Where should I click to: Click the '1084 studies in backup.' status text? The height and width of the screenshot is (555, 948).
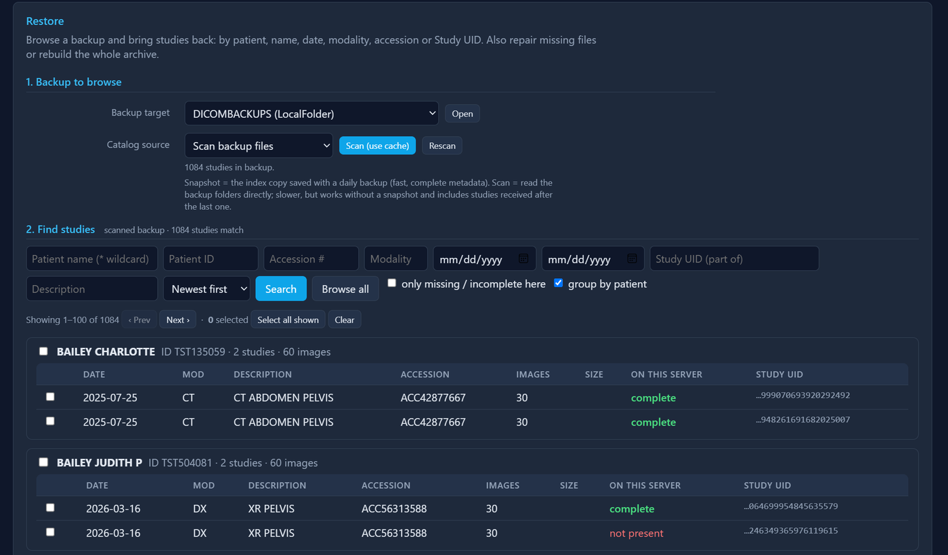(x=230, y=166)
